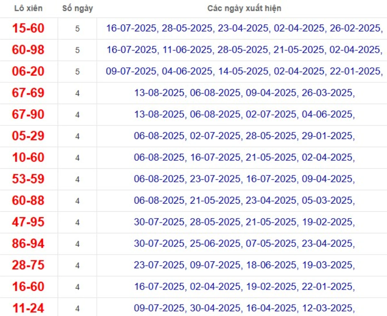
Task: Click the 11-24 pair at bottom
Action: 28,308
